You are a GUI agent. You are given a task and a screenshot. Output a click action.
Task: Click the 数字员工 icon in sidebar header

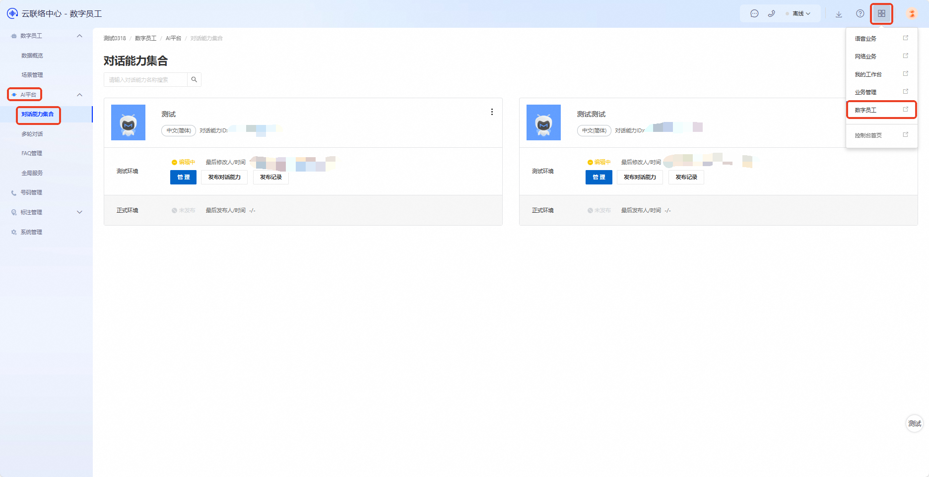tap(14, 36)
